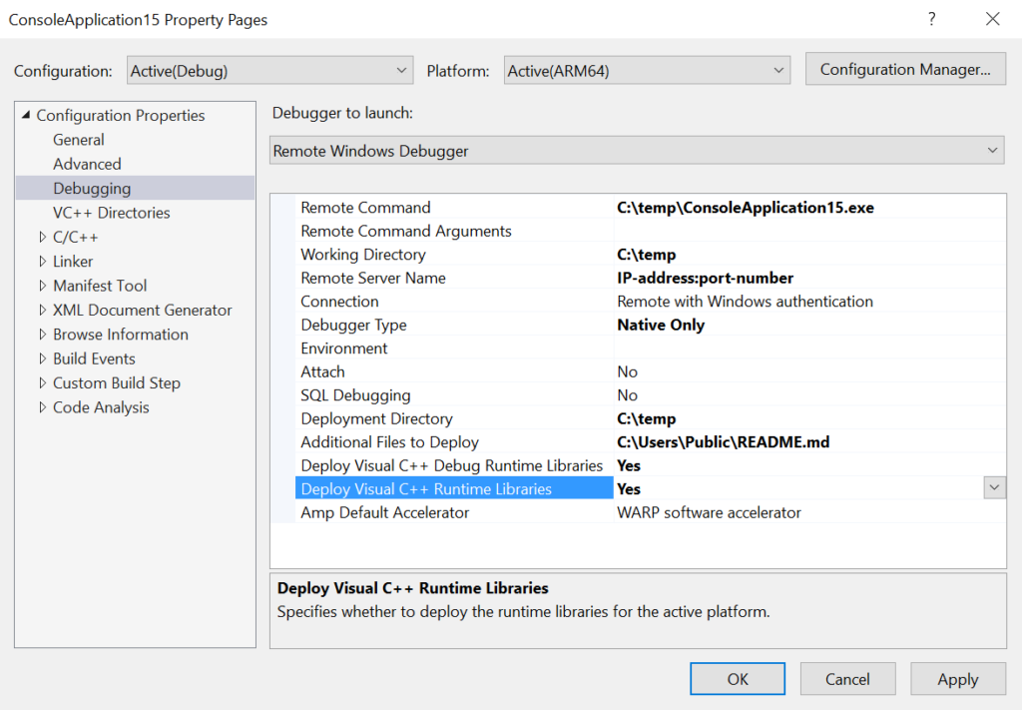Image resolution: width=1022 pixels, height=710 pixels.
Task: Select the Advanced property page
Action: point(87,164)
